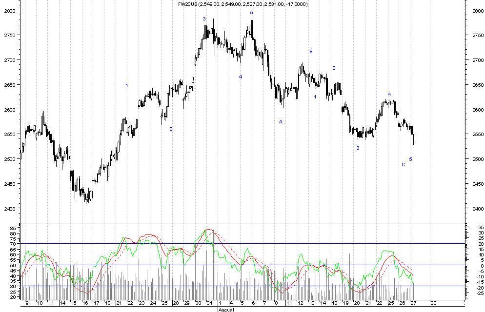Click the 70 value on left oscillator scale
The width and height of the screenshot is (485, 312).
click(x=13, y=244)
